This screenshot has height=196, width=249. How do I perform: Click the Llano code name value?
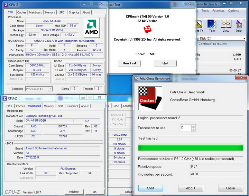(39, 25)
